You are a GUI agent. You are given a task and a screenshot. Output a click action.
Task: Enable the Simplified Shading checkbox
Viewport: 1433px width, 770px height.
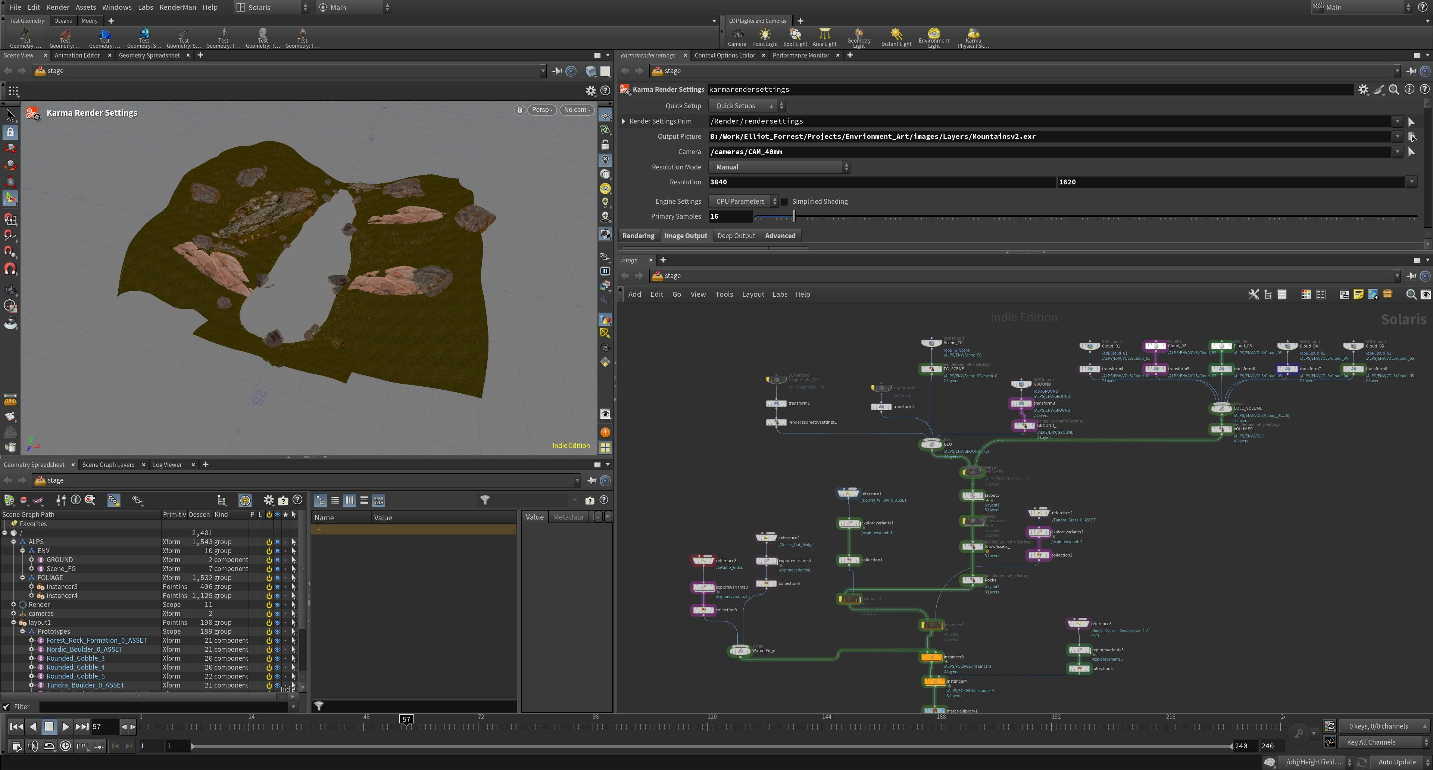(784, 202)
